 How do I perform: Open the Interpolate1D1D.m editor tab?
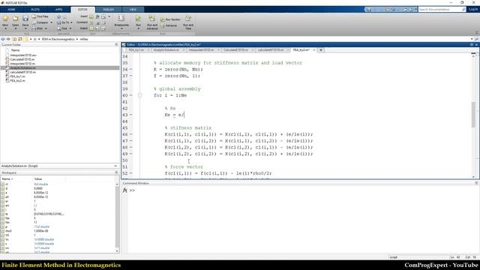coord(201,50)
